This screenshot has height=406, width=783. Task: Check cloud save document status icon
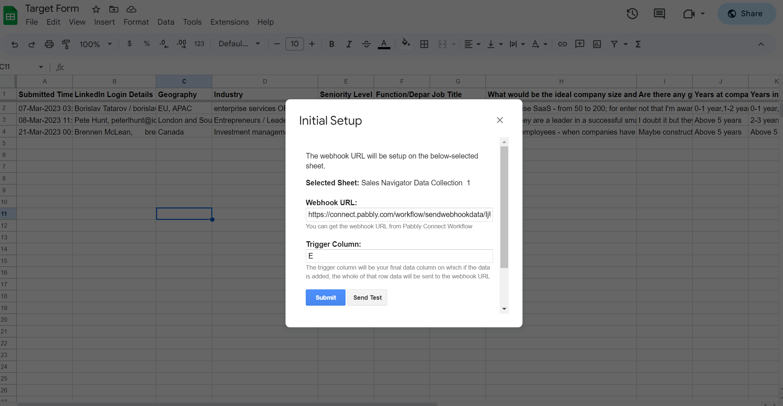coord(131,9)
